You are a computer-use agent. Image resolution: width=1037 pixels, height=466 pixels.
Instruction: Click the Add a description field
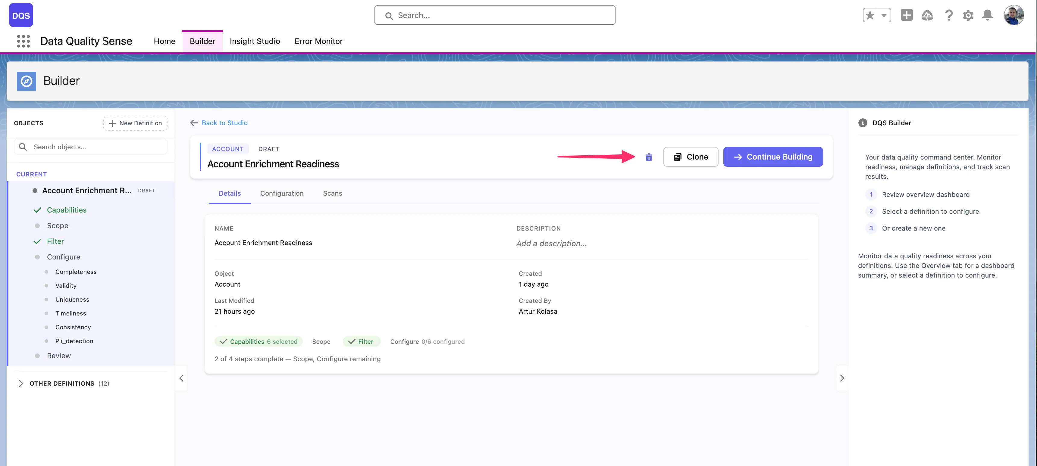coord(552,243)
